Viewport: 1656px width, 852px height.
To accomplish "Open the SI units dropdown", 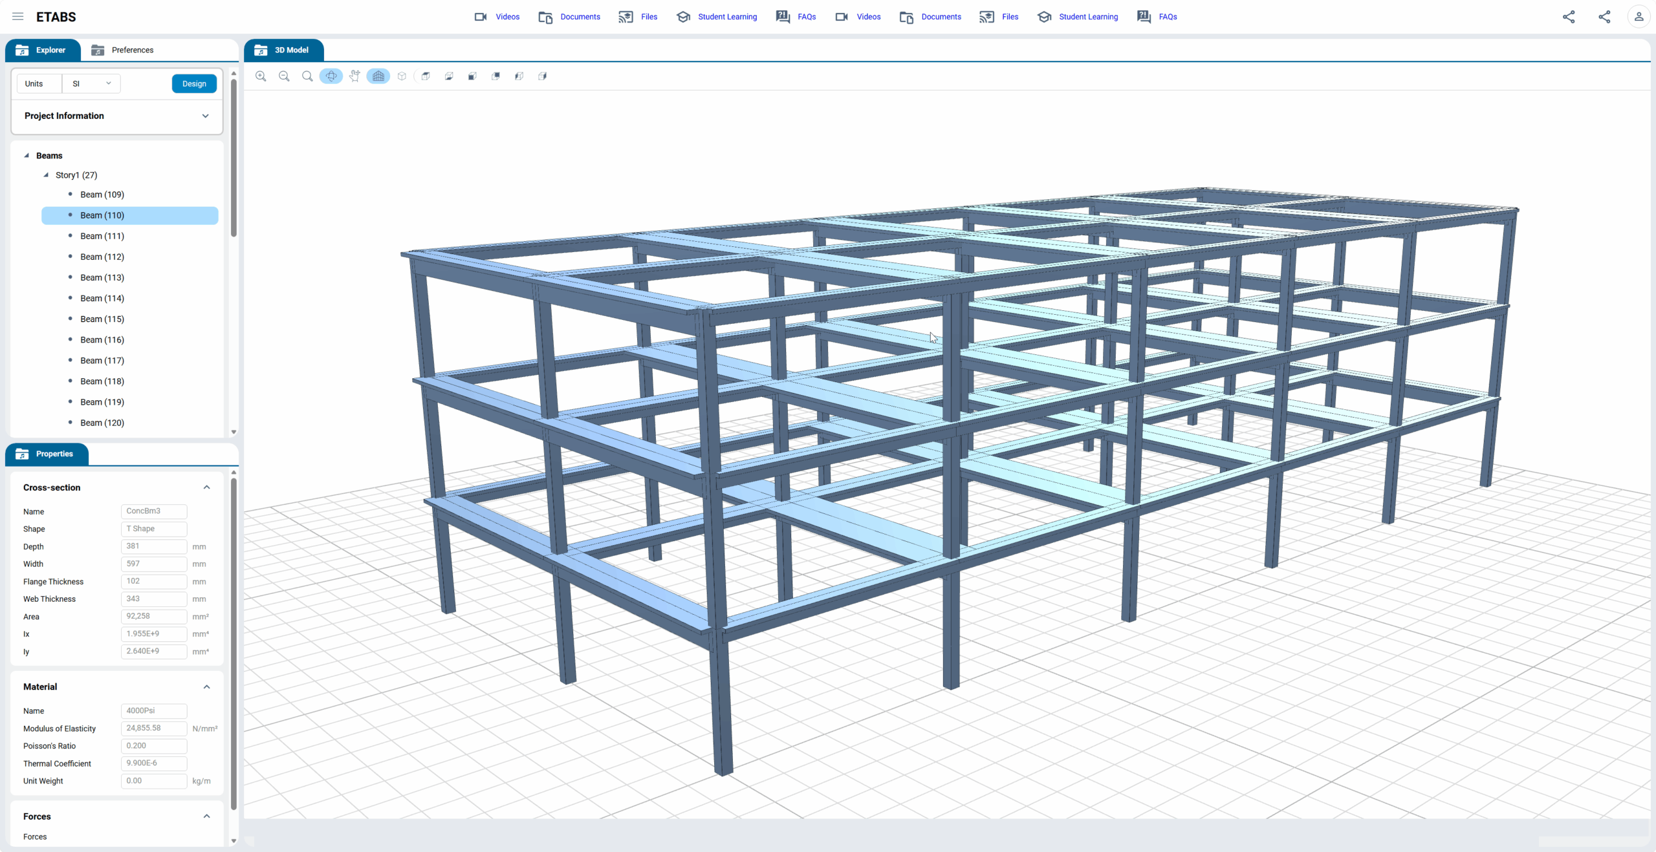I will 91,83.
